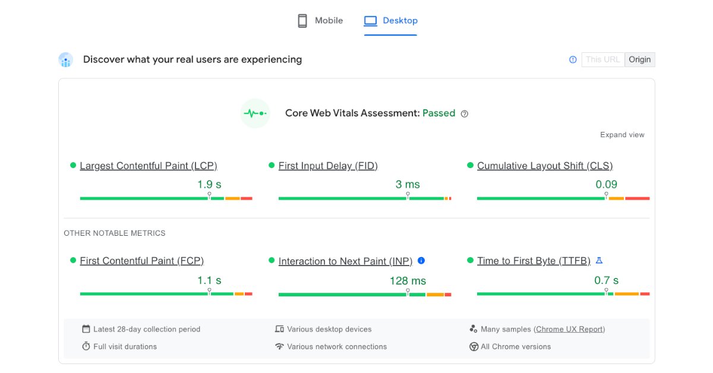Click the samples icon by Many samples
Image resolution: width=713 pixels, height=373 pixels.
coord(474,329)
